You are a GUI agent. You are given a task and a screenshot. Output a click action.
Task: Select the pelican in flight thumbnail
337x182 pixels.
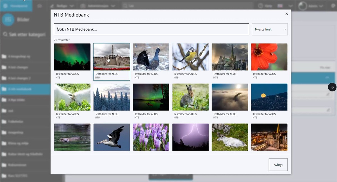tap(112, 137)
